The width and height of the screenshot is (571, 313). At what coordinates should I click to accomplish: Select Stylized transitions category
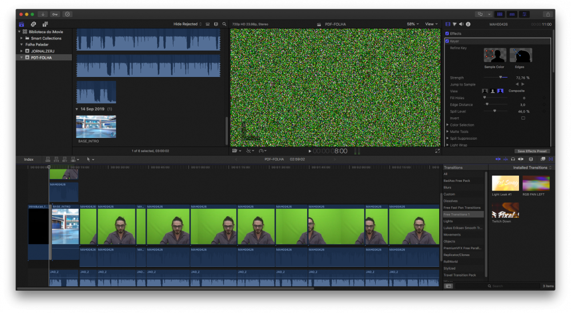tap(449, 269)
